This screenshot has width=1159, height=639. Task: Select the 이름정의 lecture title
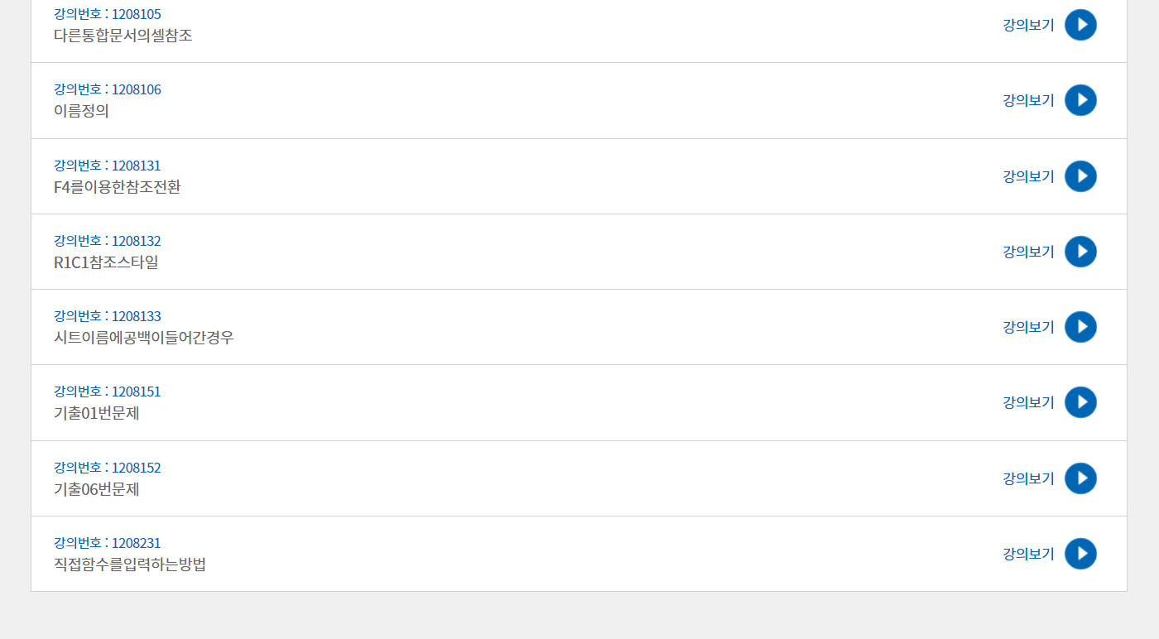81,111
